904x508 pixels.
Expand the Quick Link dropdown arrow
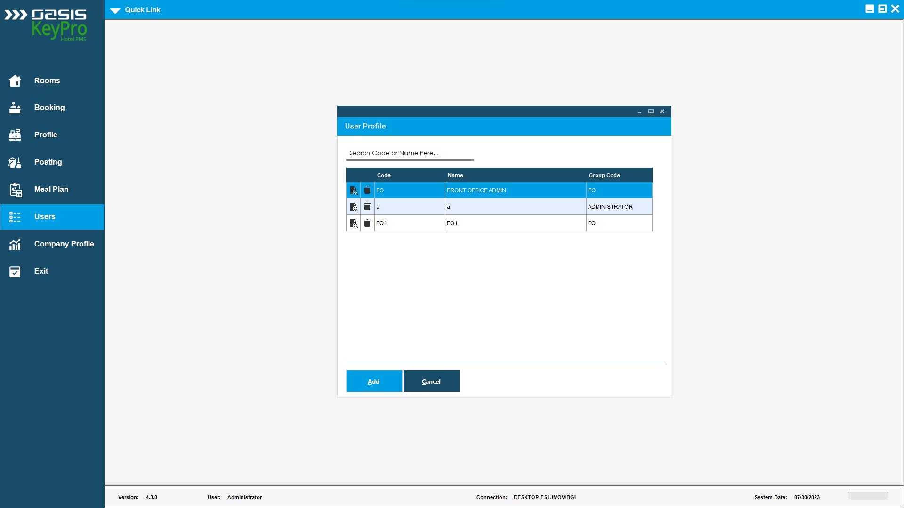(x=115, y=10)
